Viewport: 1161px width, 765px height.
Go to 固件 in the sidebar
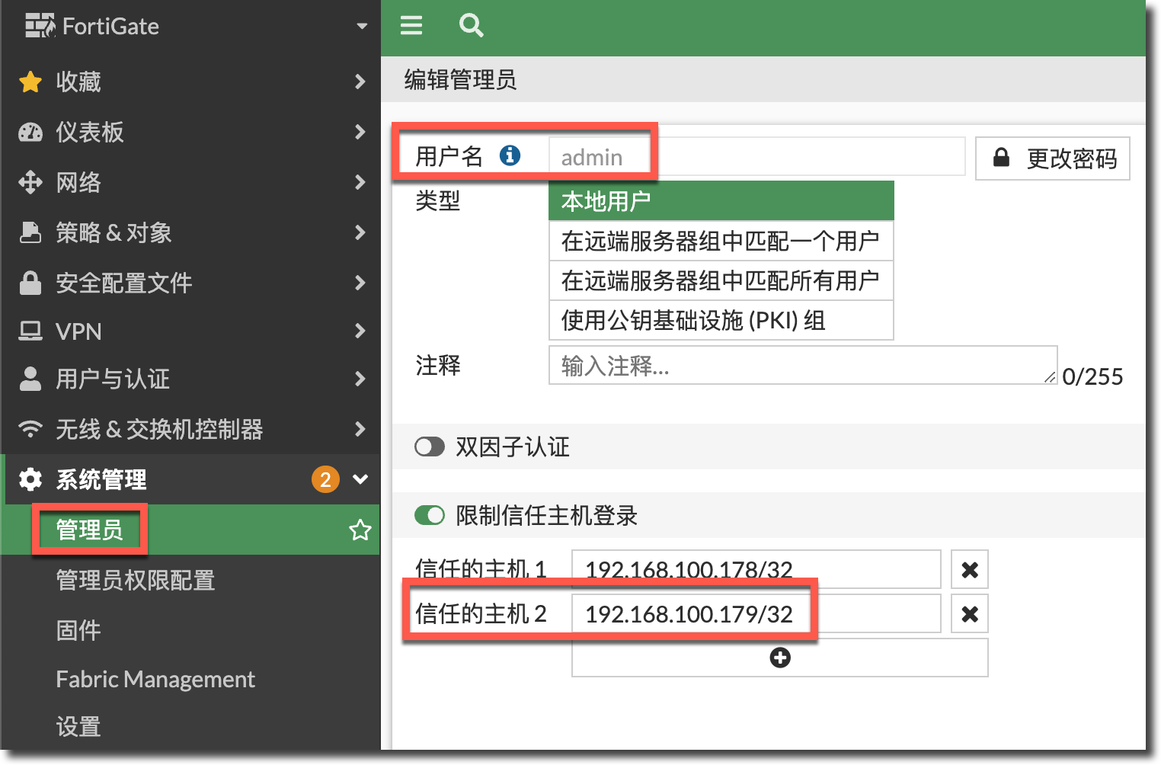click(x=78, y=630)
